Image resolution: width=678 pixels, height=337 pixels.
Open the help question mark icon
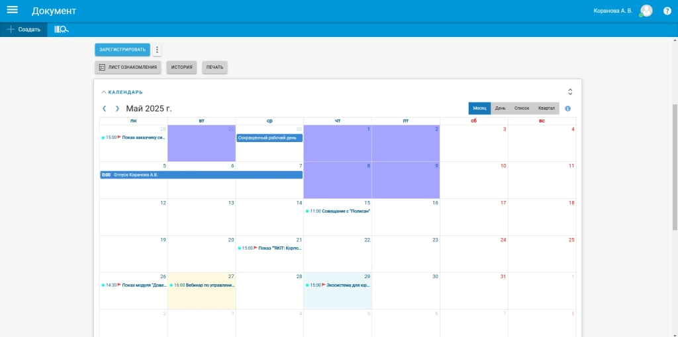click(x=667, y=11)
